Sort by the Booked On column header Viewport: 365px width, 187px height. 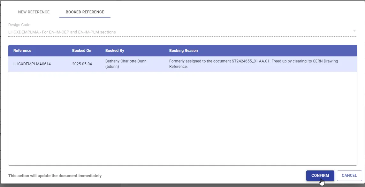click(82, 51)
